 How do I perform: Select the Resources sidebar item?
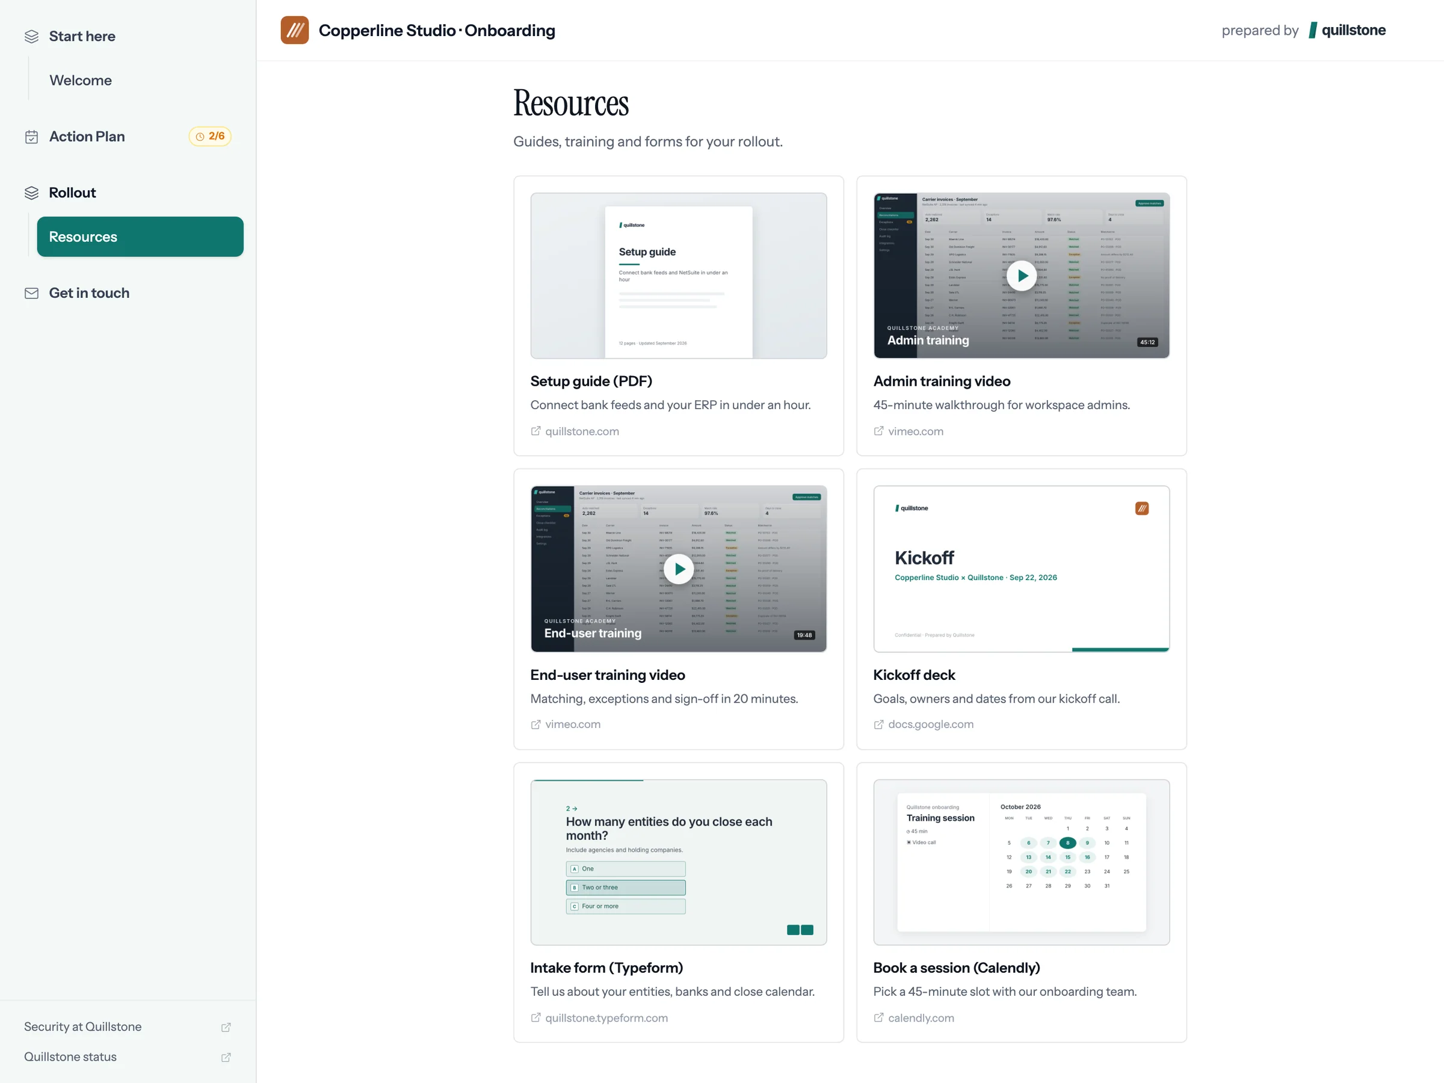click(140, 236)
